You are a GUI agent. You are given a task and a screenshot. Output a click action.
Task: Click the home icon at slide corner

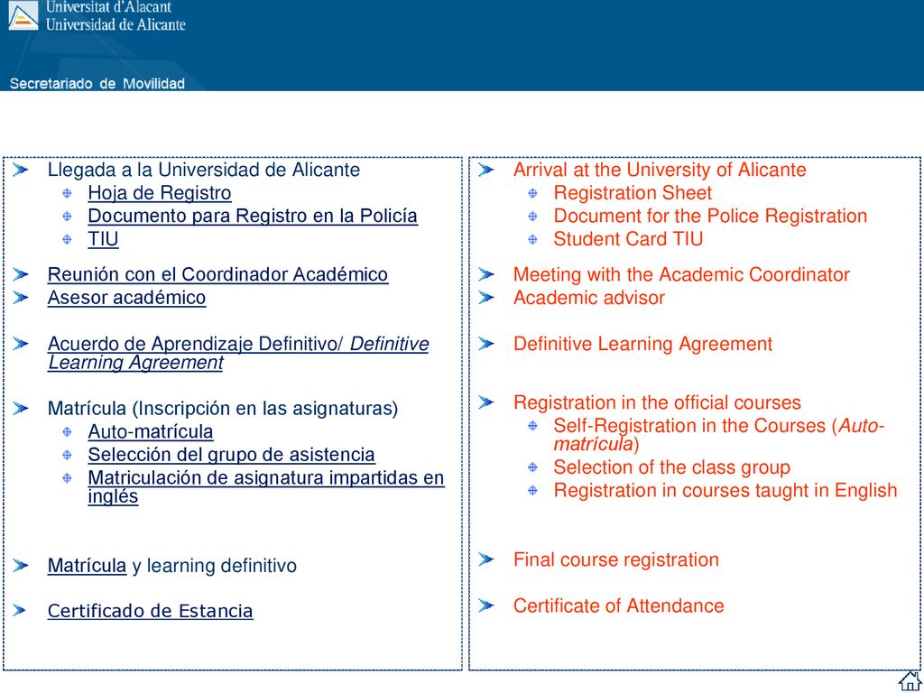(x=910, y=680)
